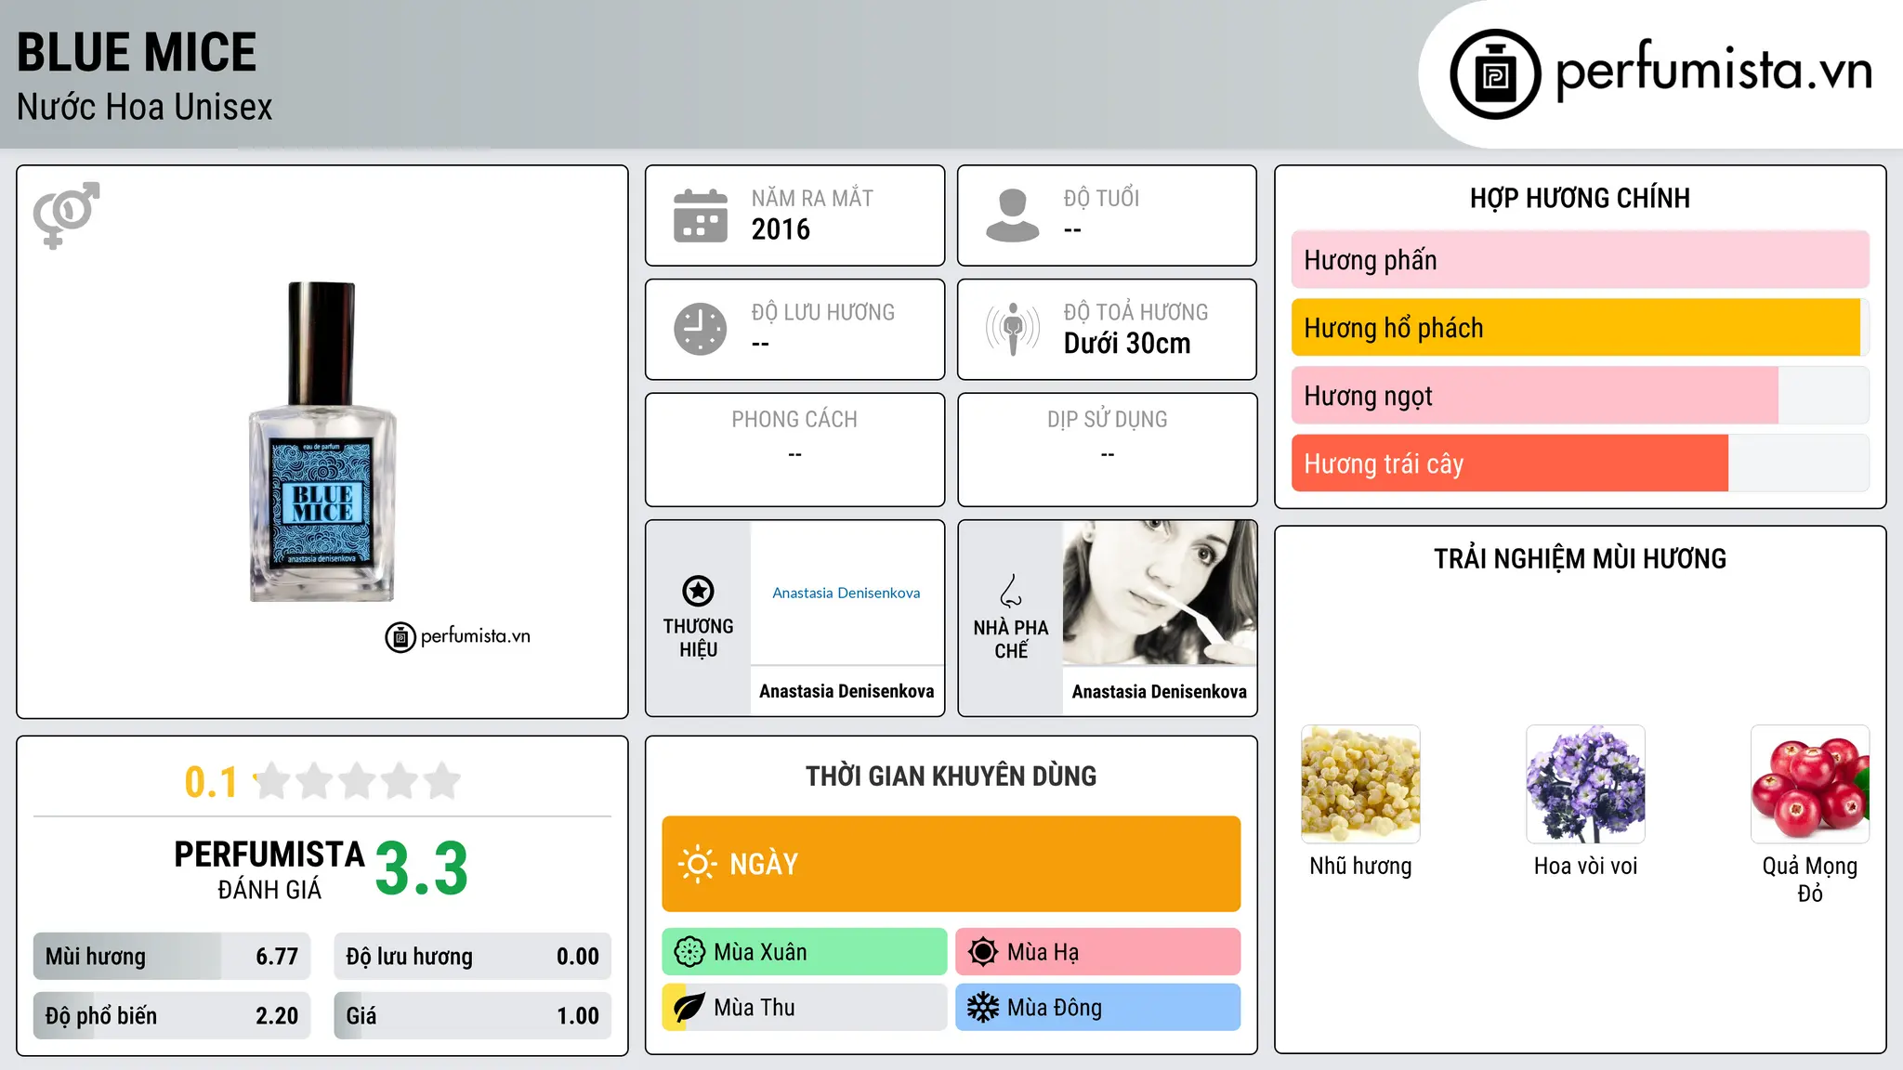
Task: Select the NGÀY daytime bar
Action: pos(951,864)
